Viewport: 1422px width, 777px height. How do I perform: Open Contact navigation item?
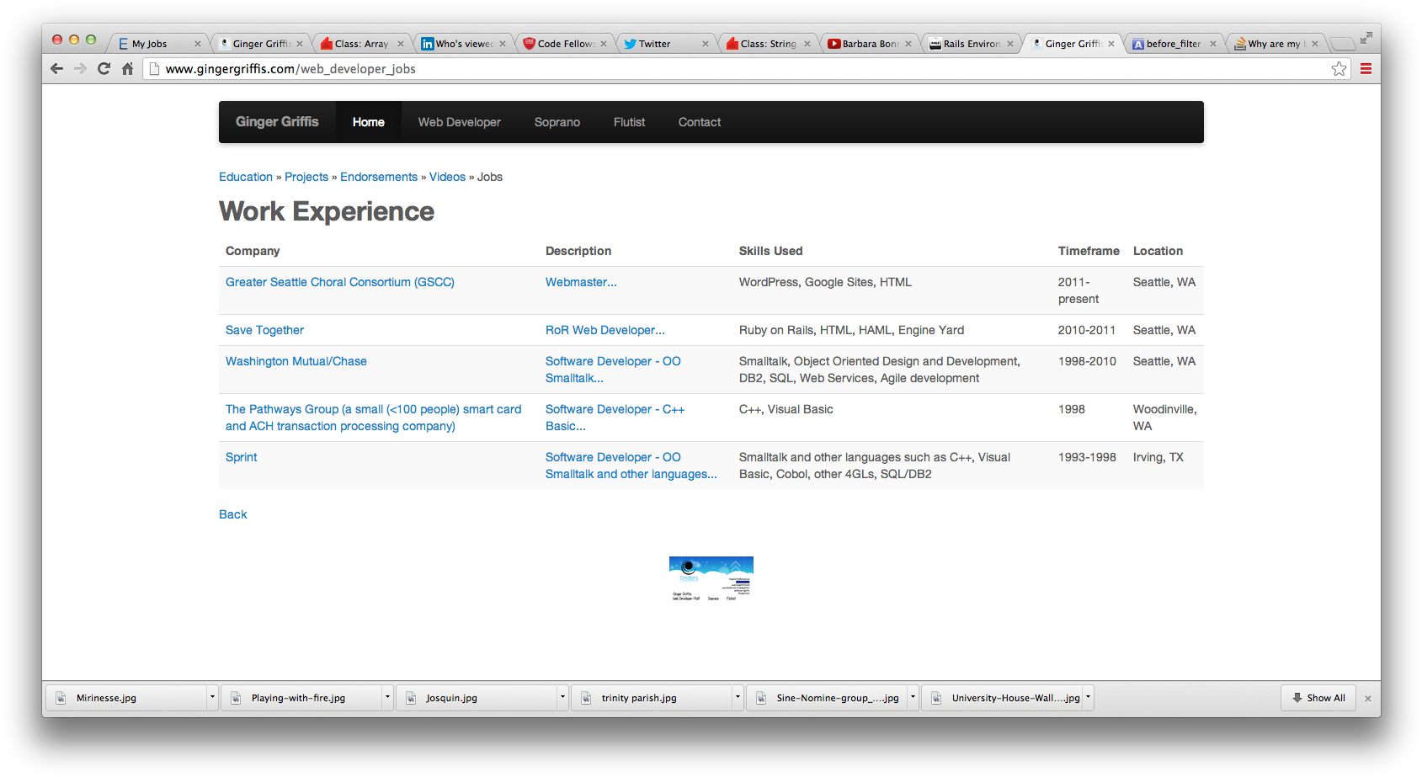pos(700,122)
